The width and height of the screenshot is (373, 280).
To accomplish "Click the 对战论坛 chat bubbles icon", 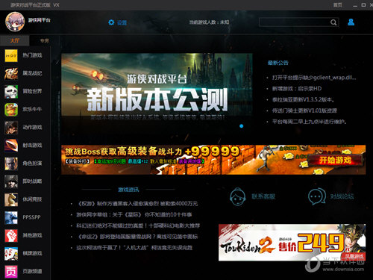I will point(317,196).
